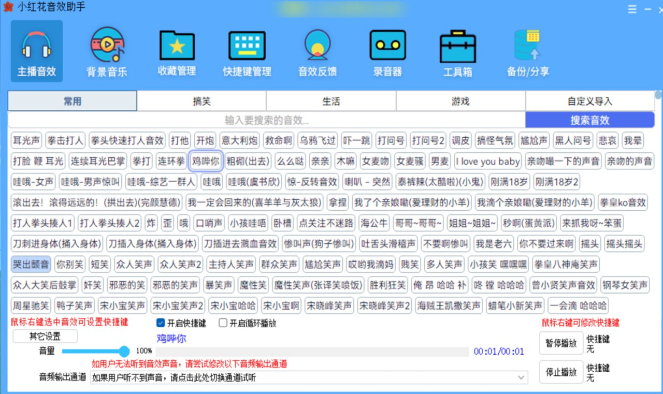Image resolution: width=663 pixels, height=394 pixels.
Task: Click the 暂停播放 pause button
Action: (561, 343)
